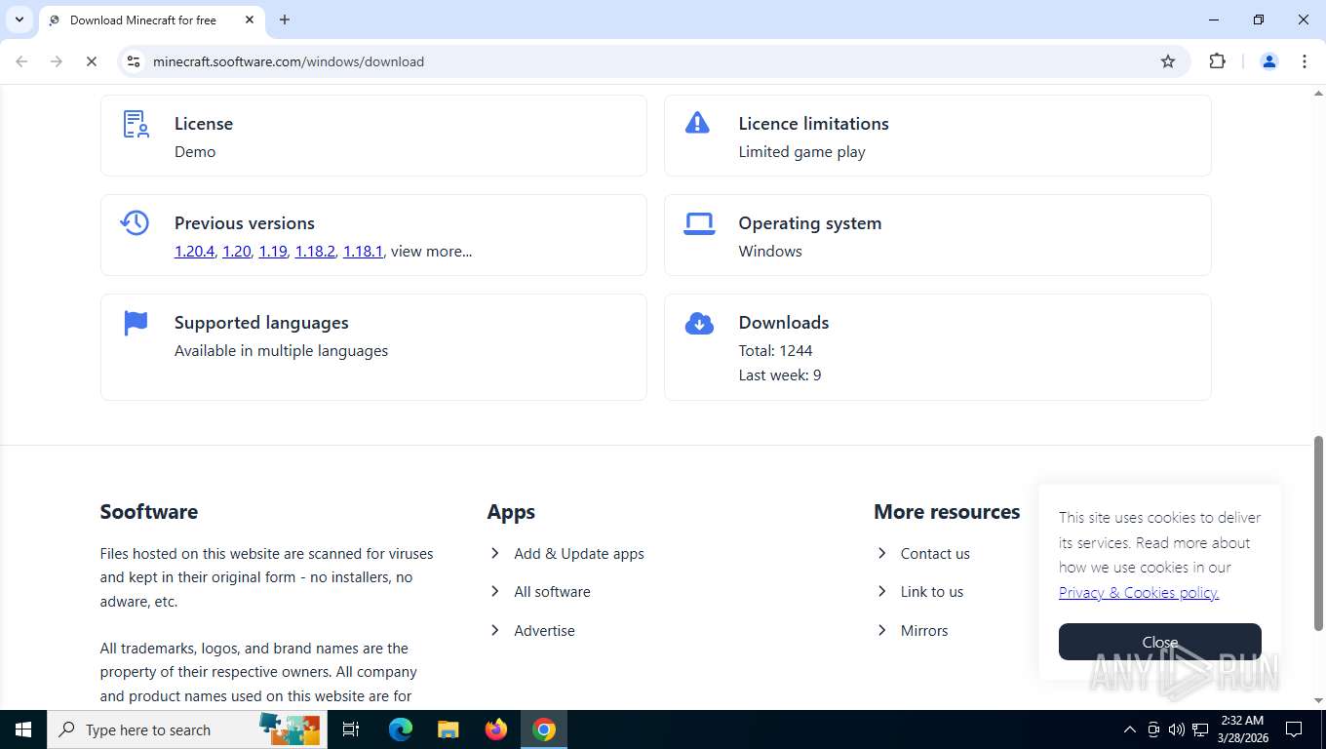Open the Privacy & Cookies policy link
Image resolution: width=1326 pixels, height=749 pixels.
click(x=1139, y=592)
